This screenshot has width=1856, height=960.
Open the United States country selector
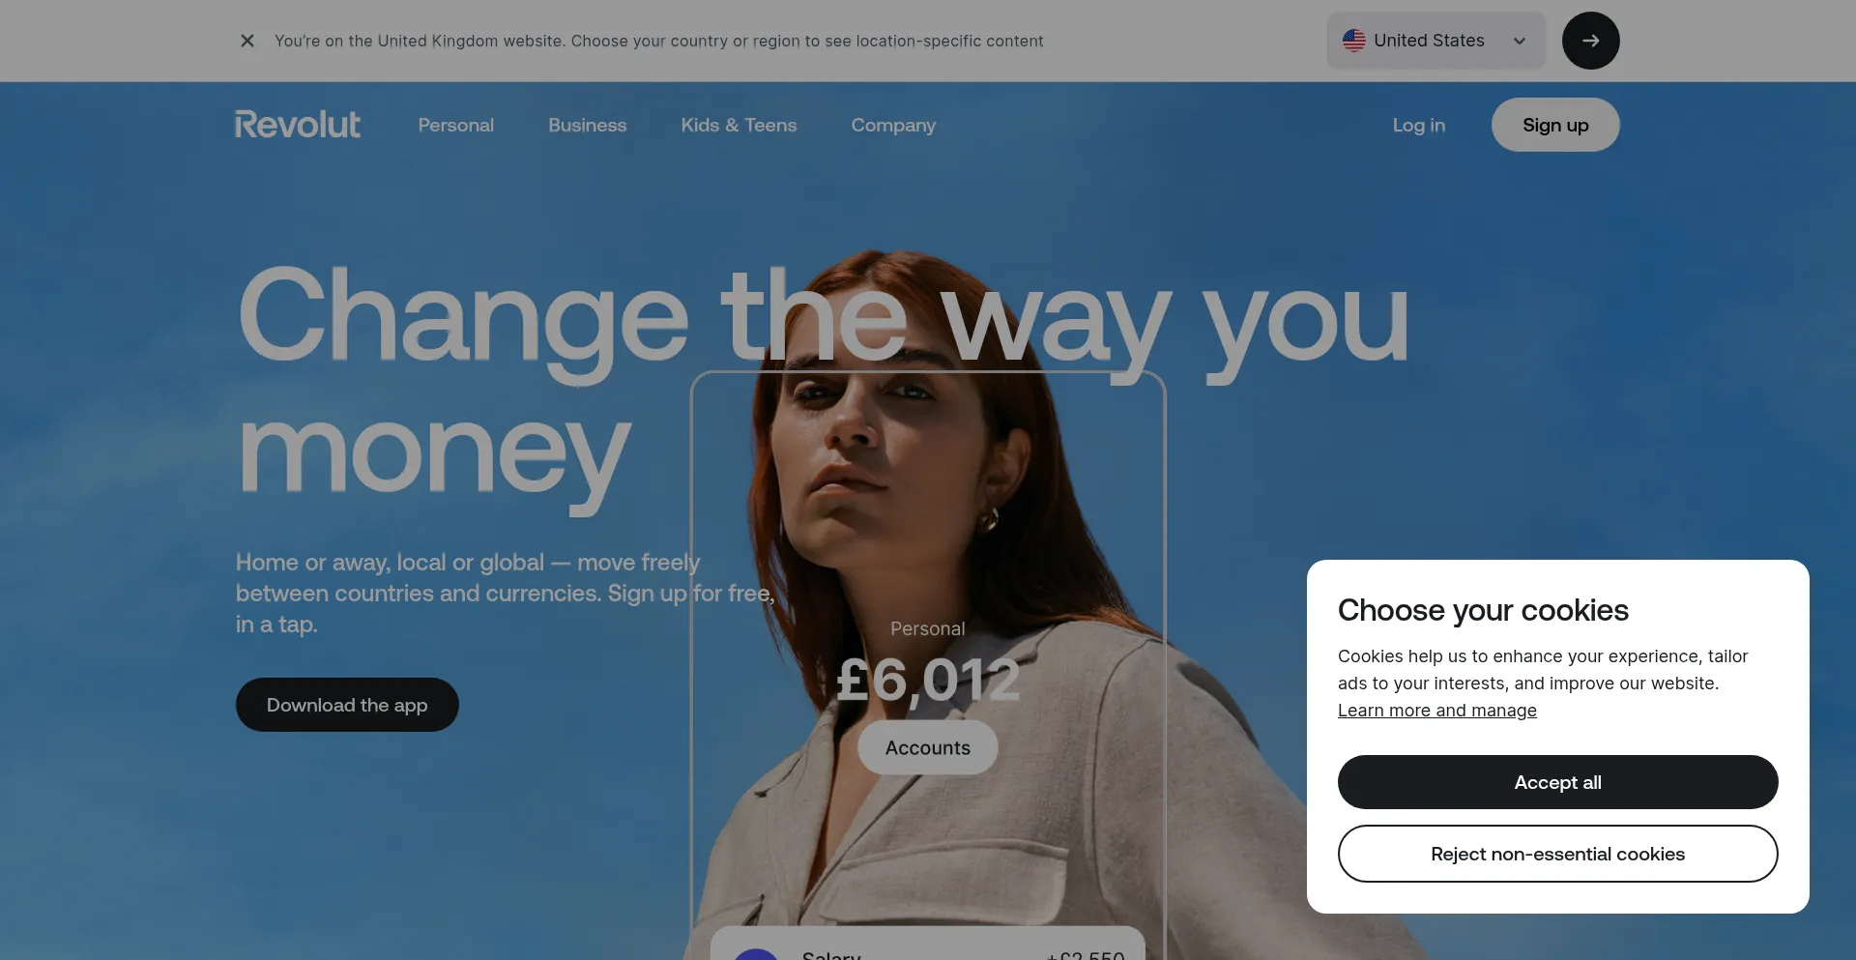(x=1435, y=41)
